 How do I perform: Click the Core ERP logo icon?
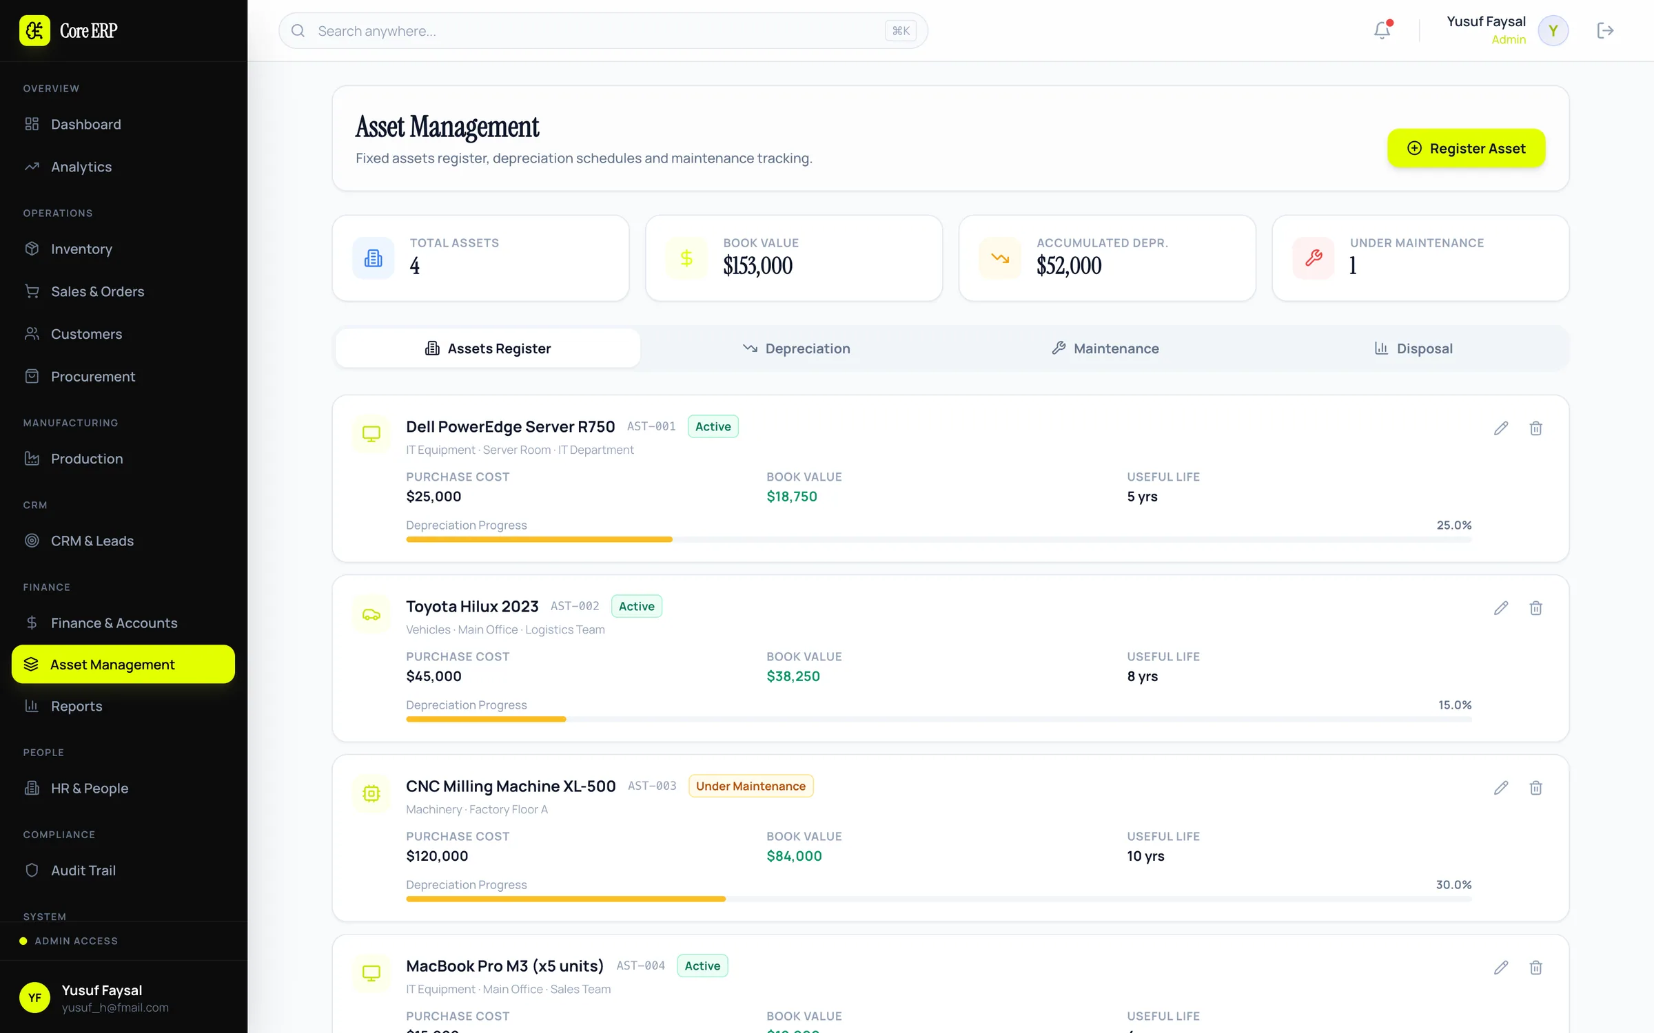(x=34, y=30)
